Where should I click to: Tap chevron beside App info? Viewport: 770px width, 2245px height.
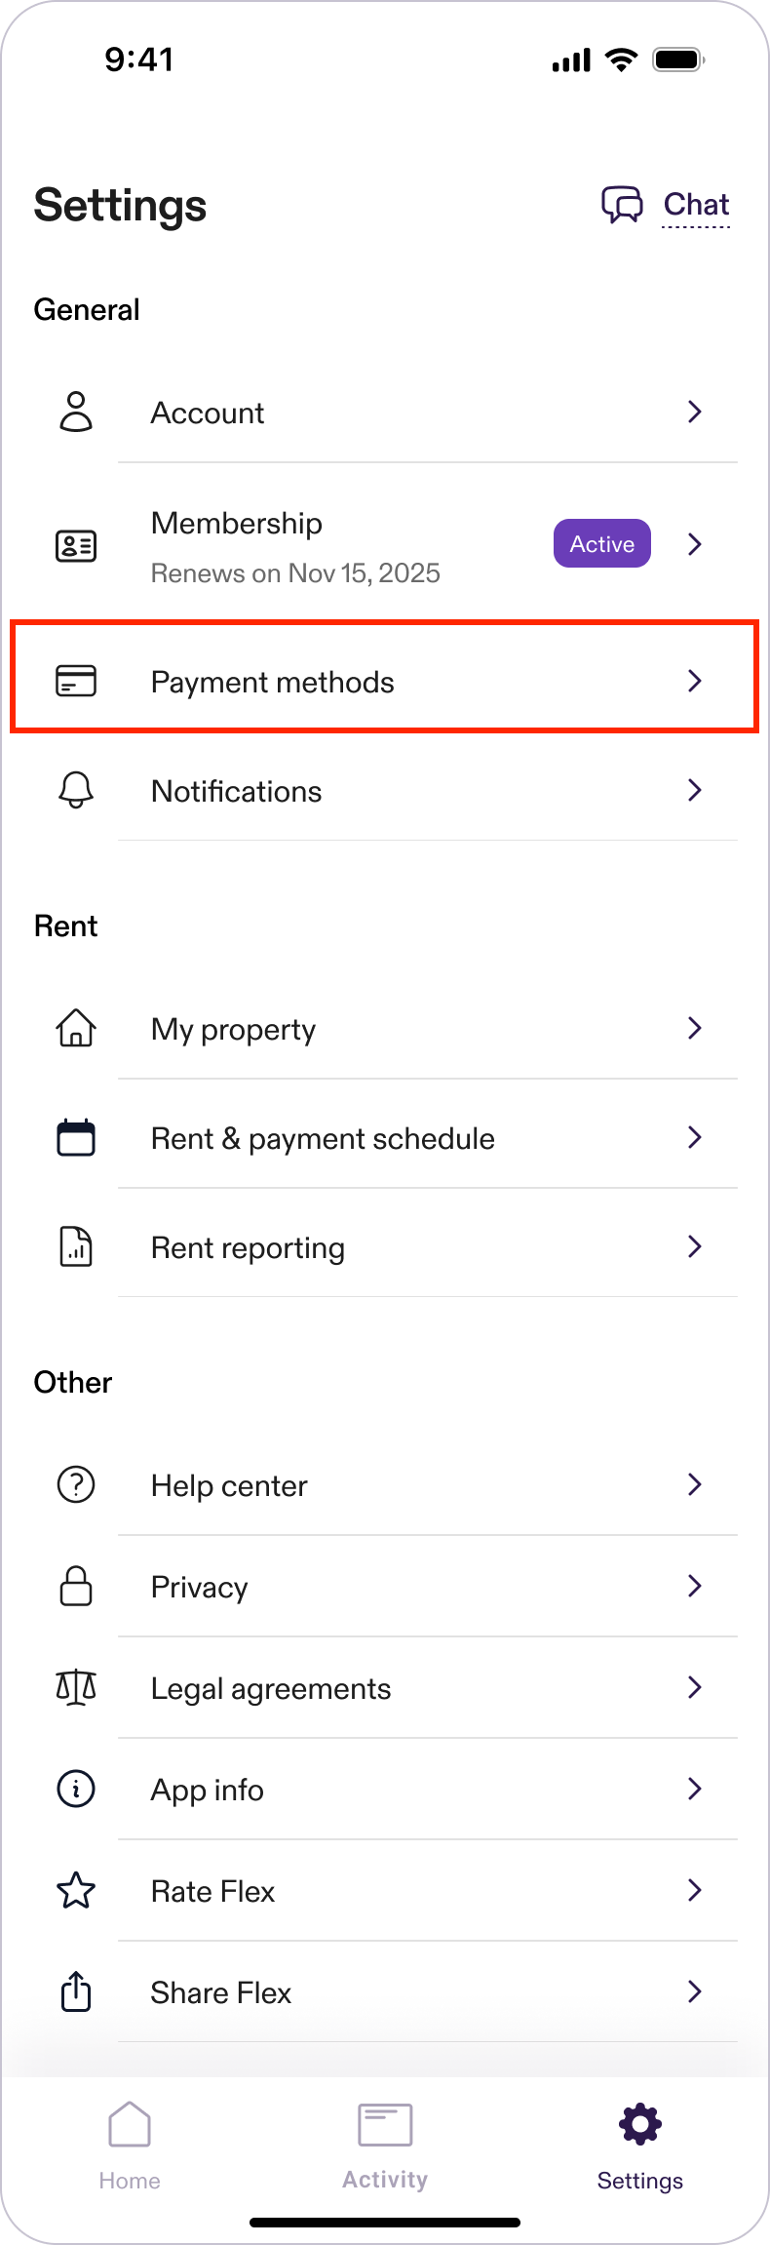(x=694, y=1789)
